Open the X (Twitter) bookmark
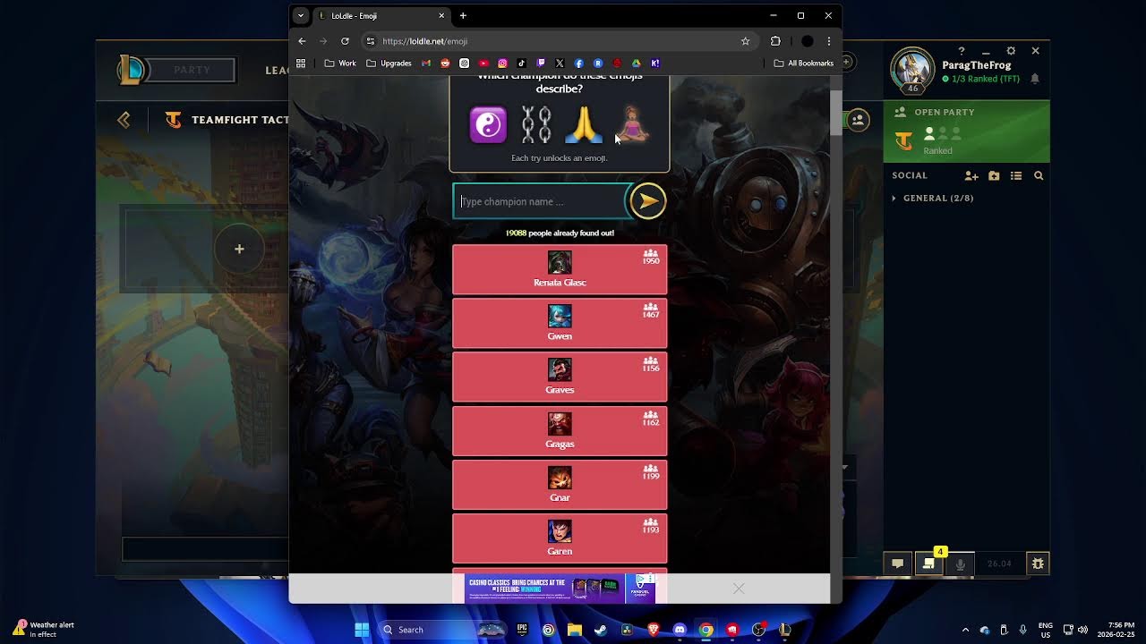The width and height of the screenshot is (1146, 644). 560,64
